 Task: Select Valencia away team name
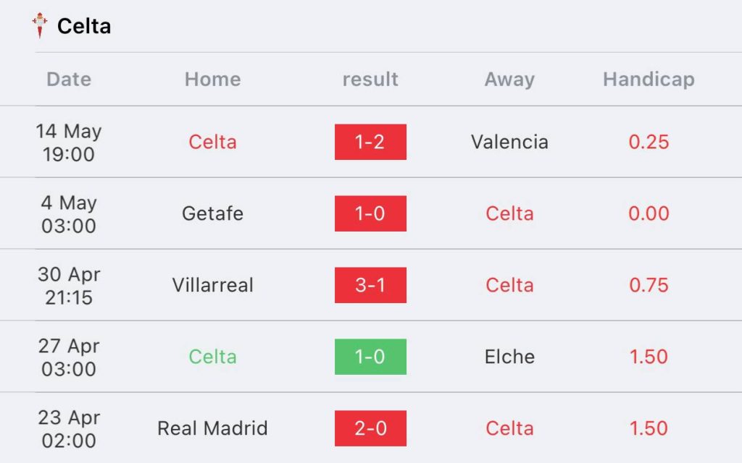[x=509, y=142]
